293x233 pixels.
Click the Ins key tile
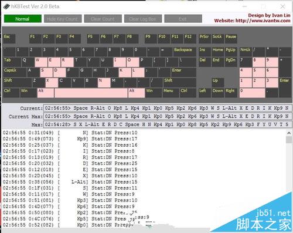205,52
